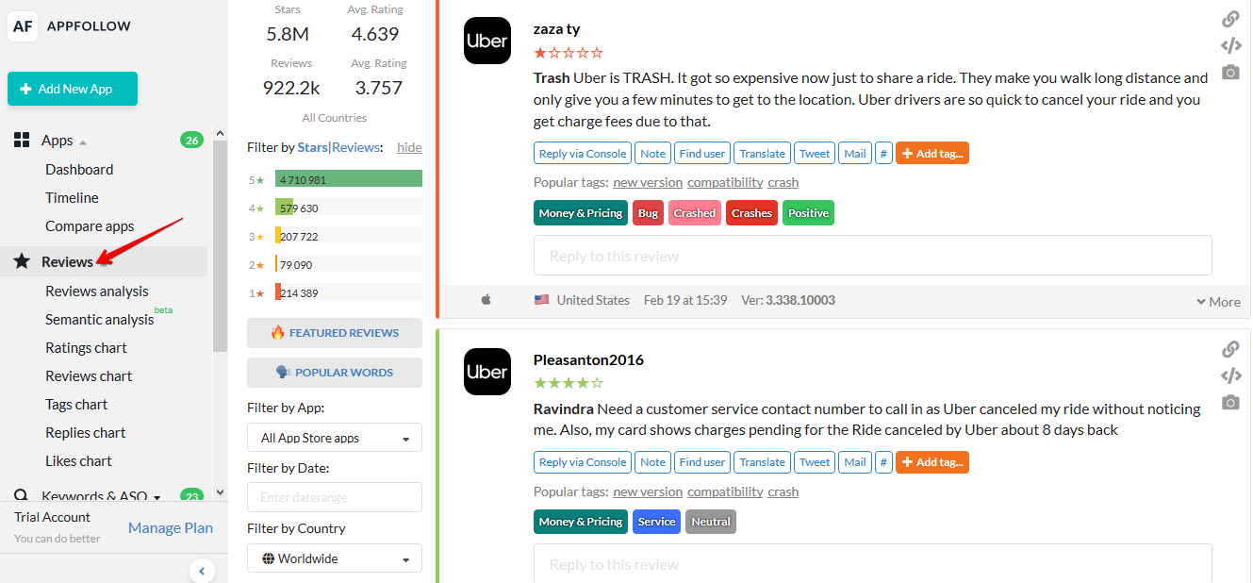Filter by 5 star reviews bar
The width and height of the screenshot is (1253, 583).
(349, 179)
